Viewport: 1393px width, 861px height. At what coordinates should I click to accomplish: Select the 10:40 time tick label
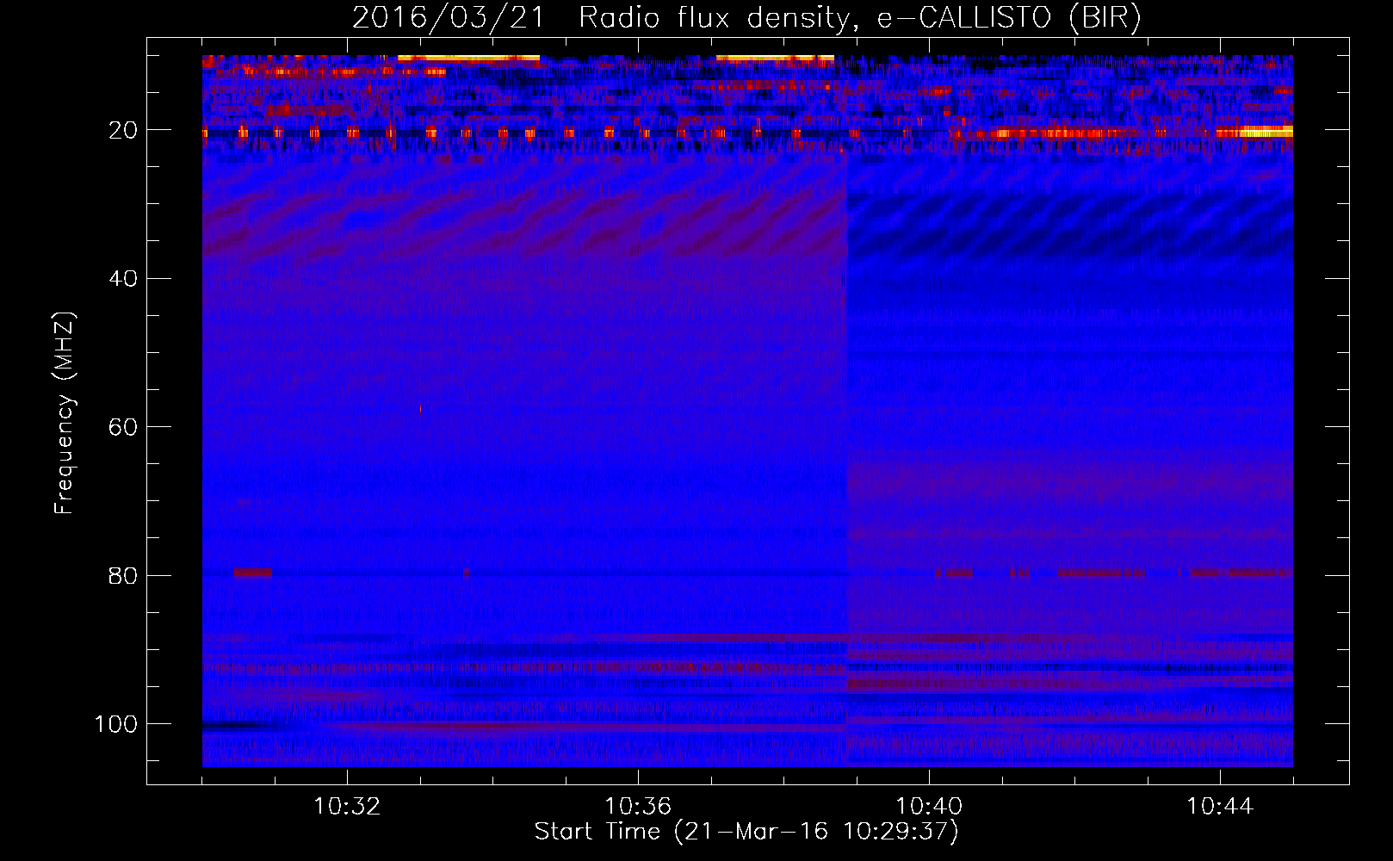929,807
